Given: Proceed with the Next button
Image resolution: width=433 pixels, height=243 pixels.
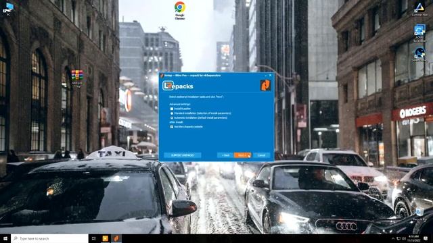Looking at the screenshot, I should (x=242, y=155).
